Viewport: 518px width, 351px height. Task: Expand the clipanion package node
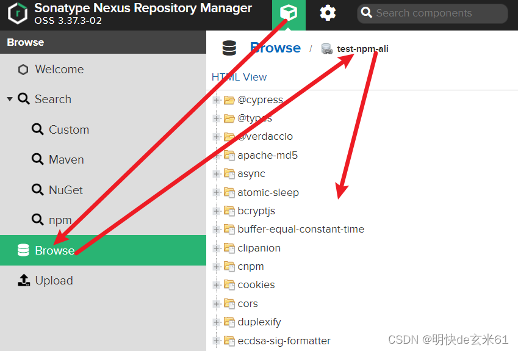(217, 248)
